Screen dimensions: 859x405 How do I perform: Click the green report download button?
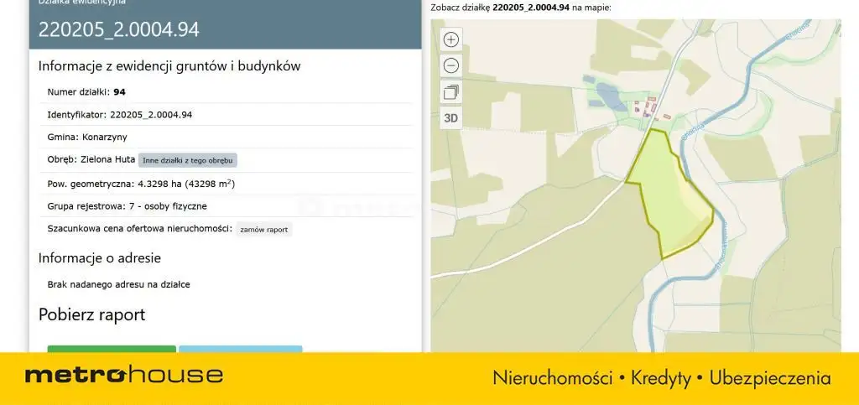[x=112, y=349]
